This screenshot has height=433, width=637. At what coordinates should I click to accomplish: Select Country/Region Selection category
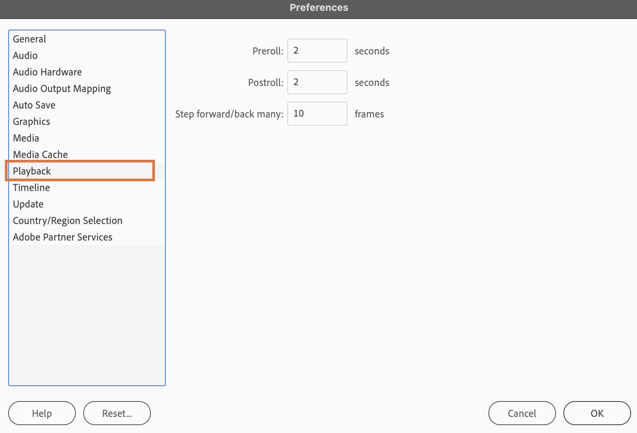tap(68, 221)
